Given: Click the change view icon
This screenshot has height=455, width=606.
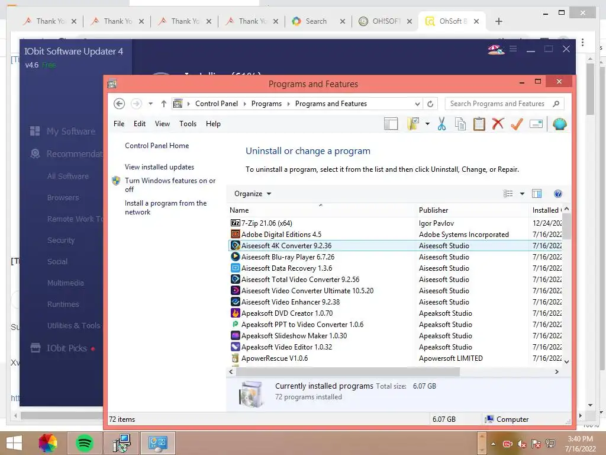Looking at the screenshot, I should (508, 194).
